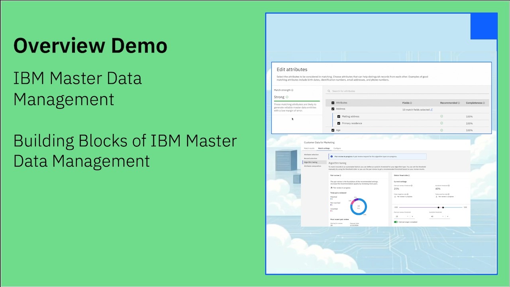510x287 pixels.
Task: Increase the Clerical review threshold with plus
Action: (x=412, y=216)
